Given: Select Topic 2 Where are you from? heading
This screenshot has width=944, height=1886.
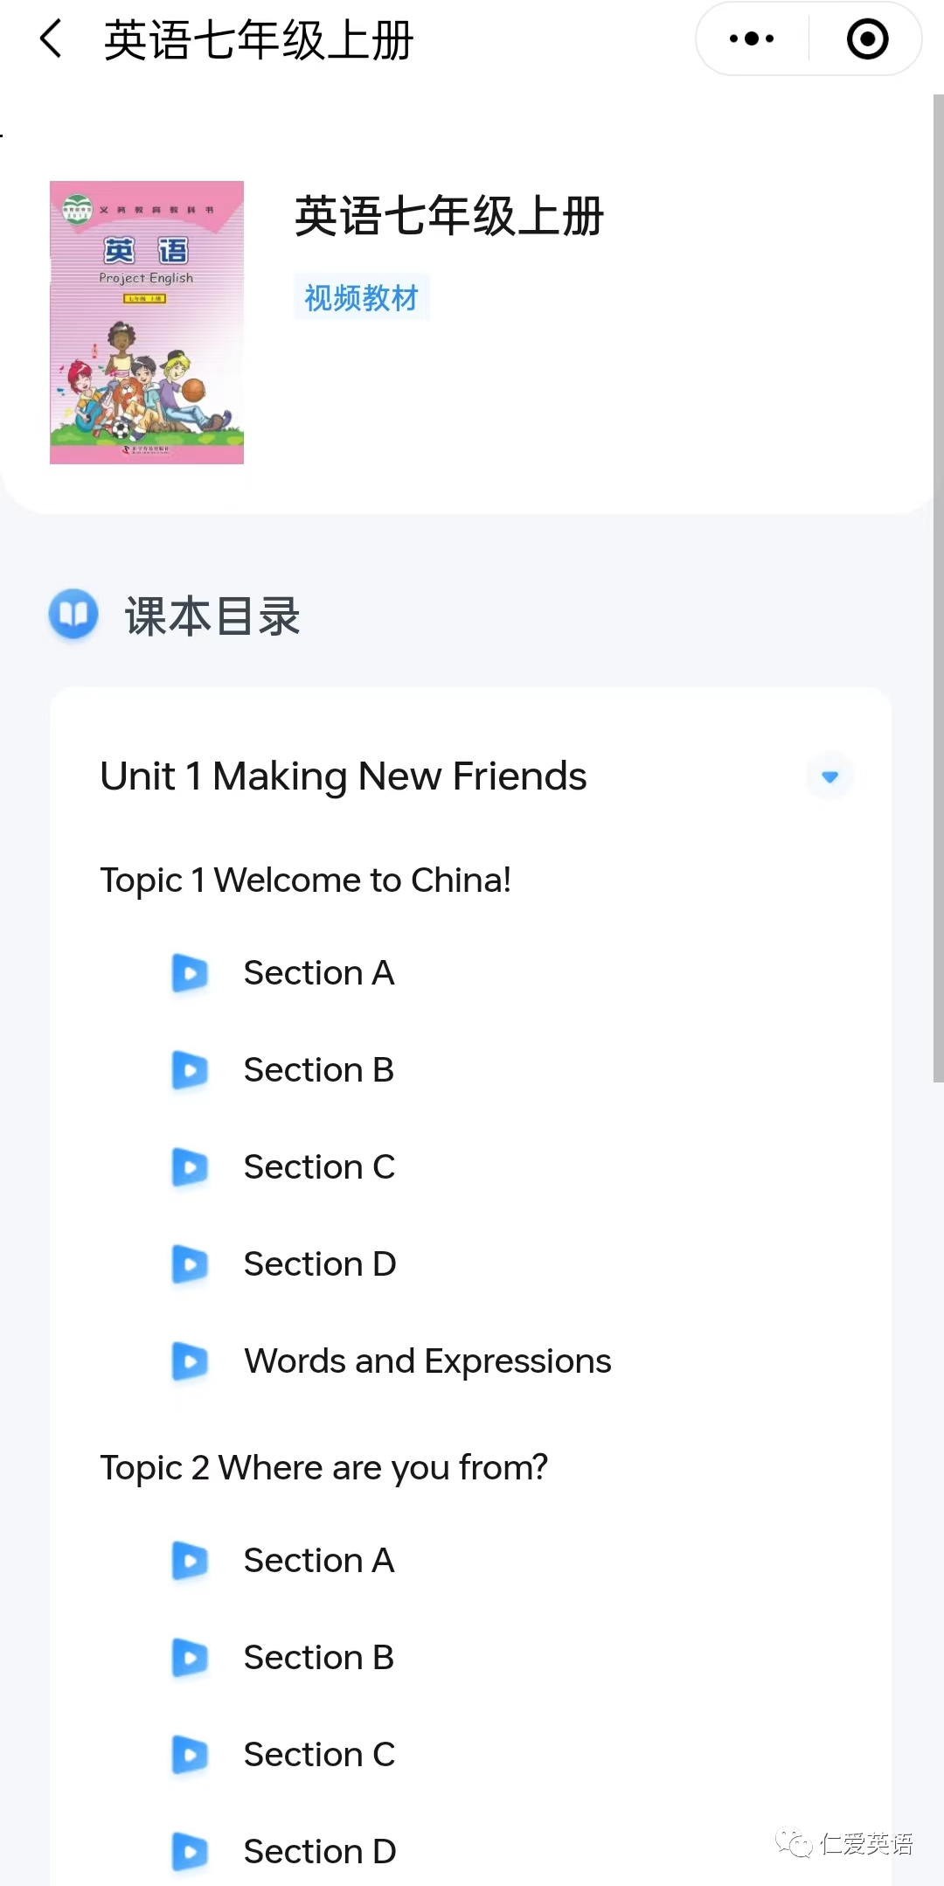Looking at the screenshot, I should (323, 1468).
